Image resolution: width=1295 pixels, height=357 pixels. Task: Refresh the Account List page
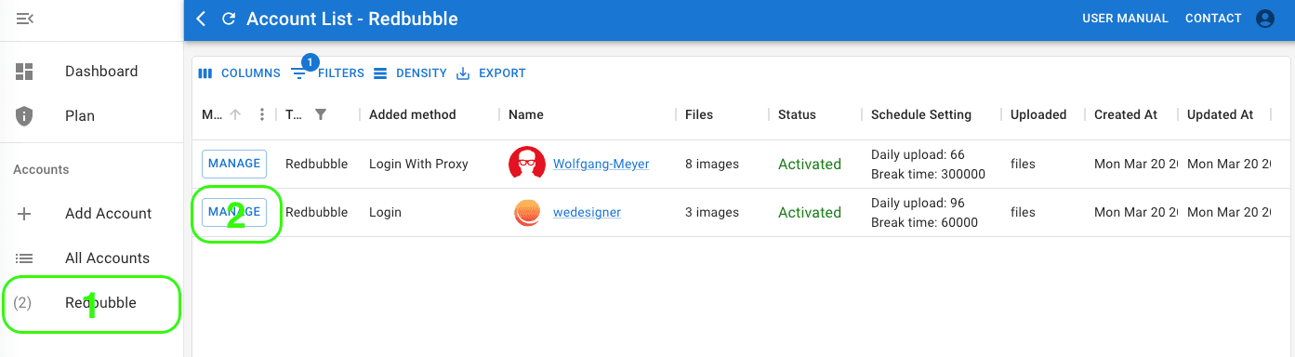[228, 19]
